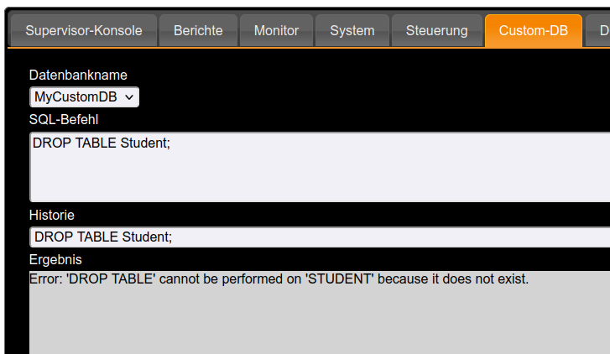
Task: Click inside the gray Ergebnis output area
Action: pyautogui.click(x=320, y=313)
